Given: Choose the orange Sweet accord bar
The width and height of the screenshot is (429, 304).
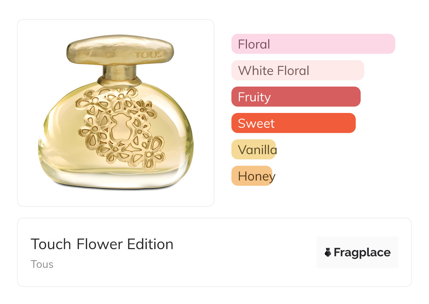Looking at the screenshot, I should point(293,123).
